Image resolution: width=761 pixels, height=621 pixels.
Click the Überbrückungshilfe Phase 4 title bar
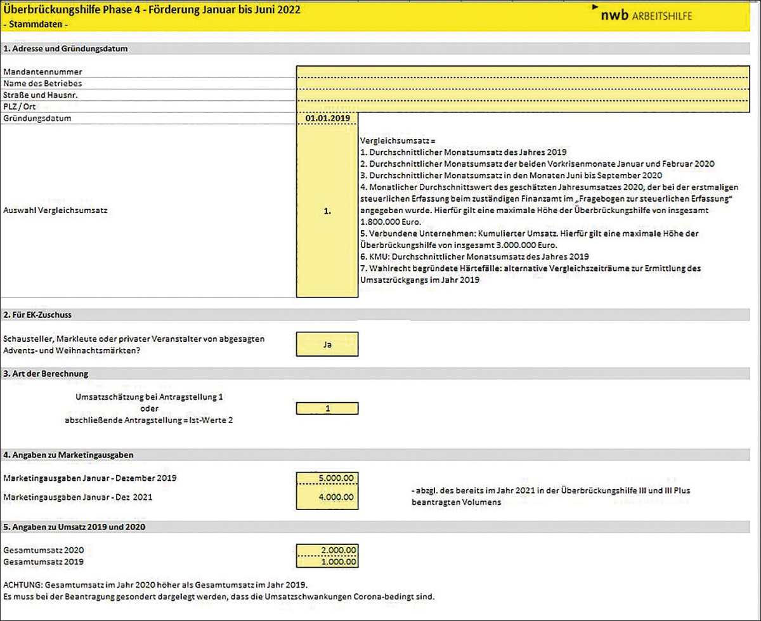(x=152, y=10)
